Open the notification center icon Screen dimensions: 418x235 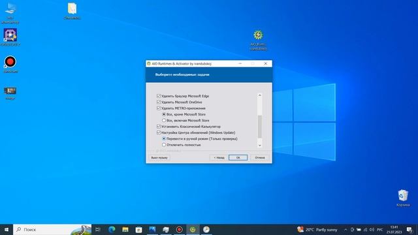click(x=410, y=230)
